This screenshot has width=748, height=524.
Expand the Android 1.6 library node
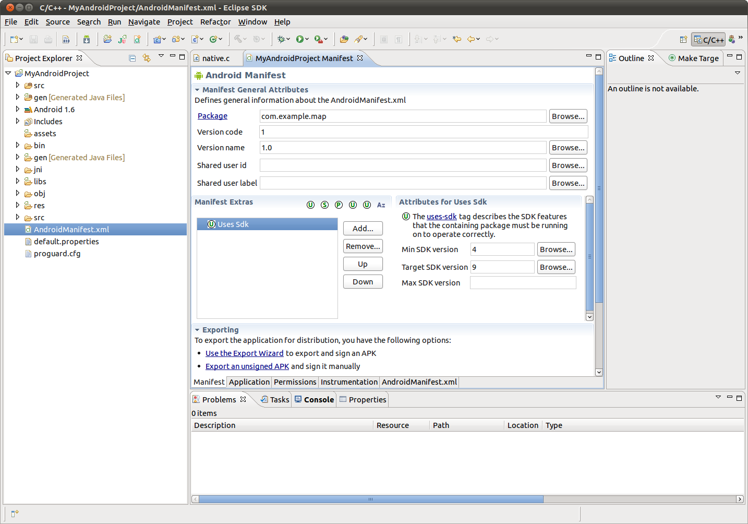pos(18,109)
